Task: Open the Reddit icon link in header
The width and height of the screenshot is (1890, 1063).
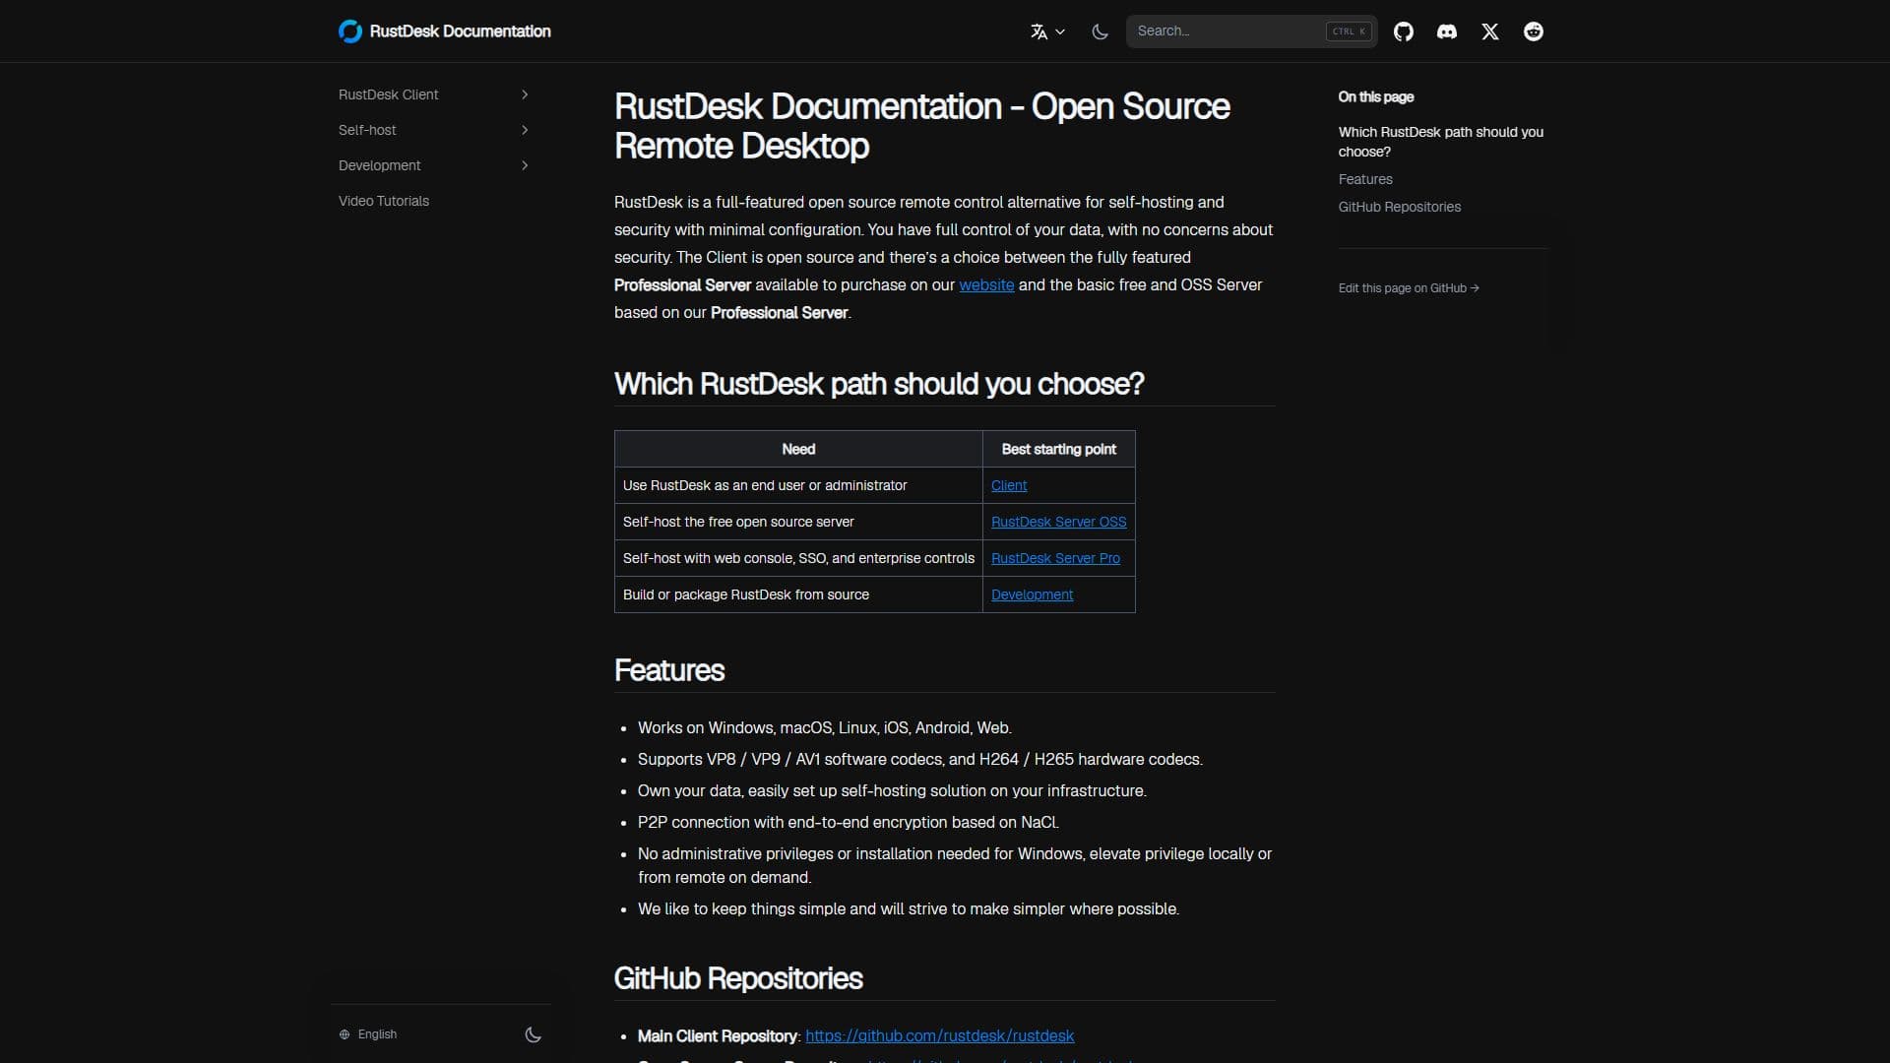Action: 1534,31
